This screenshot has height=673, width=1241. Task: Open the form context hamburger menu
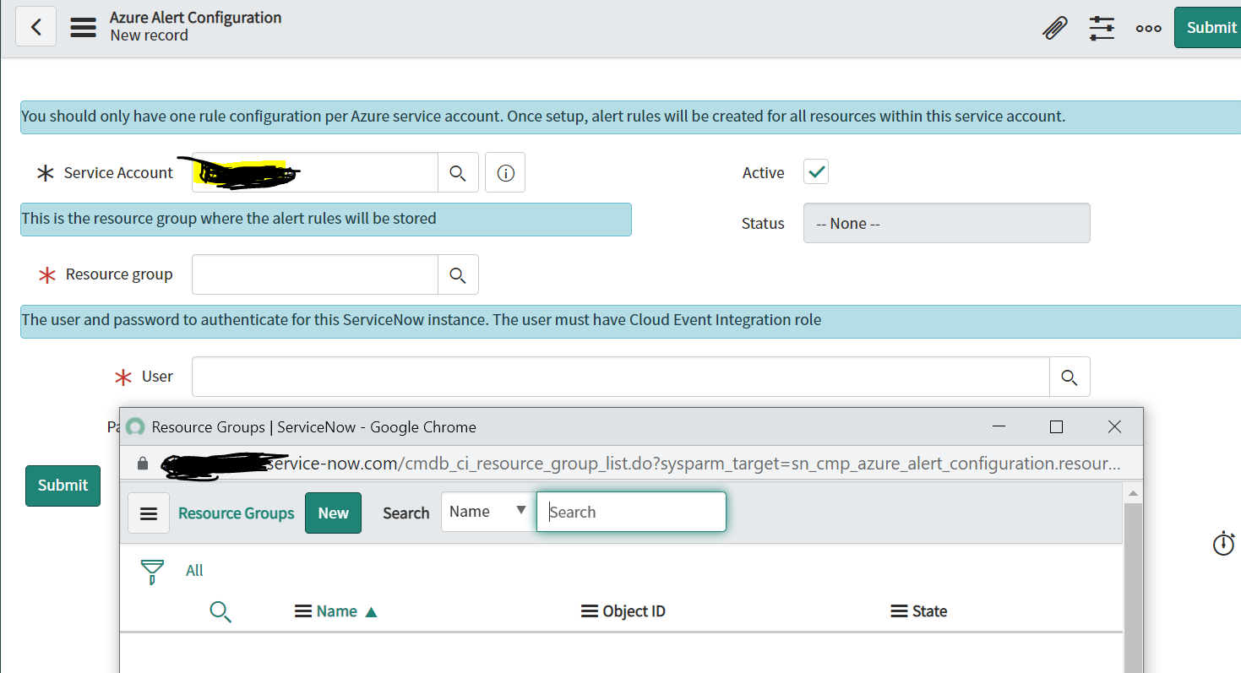[x=83, y=27]
